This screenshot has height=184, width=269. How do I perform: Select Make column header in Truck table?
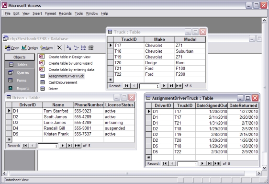tap(159, 39)
